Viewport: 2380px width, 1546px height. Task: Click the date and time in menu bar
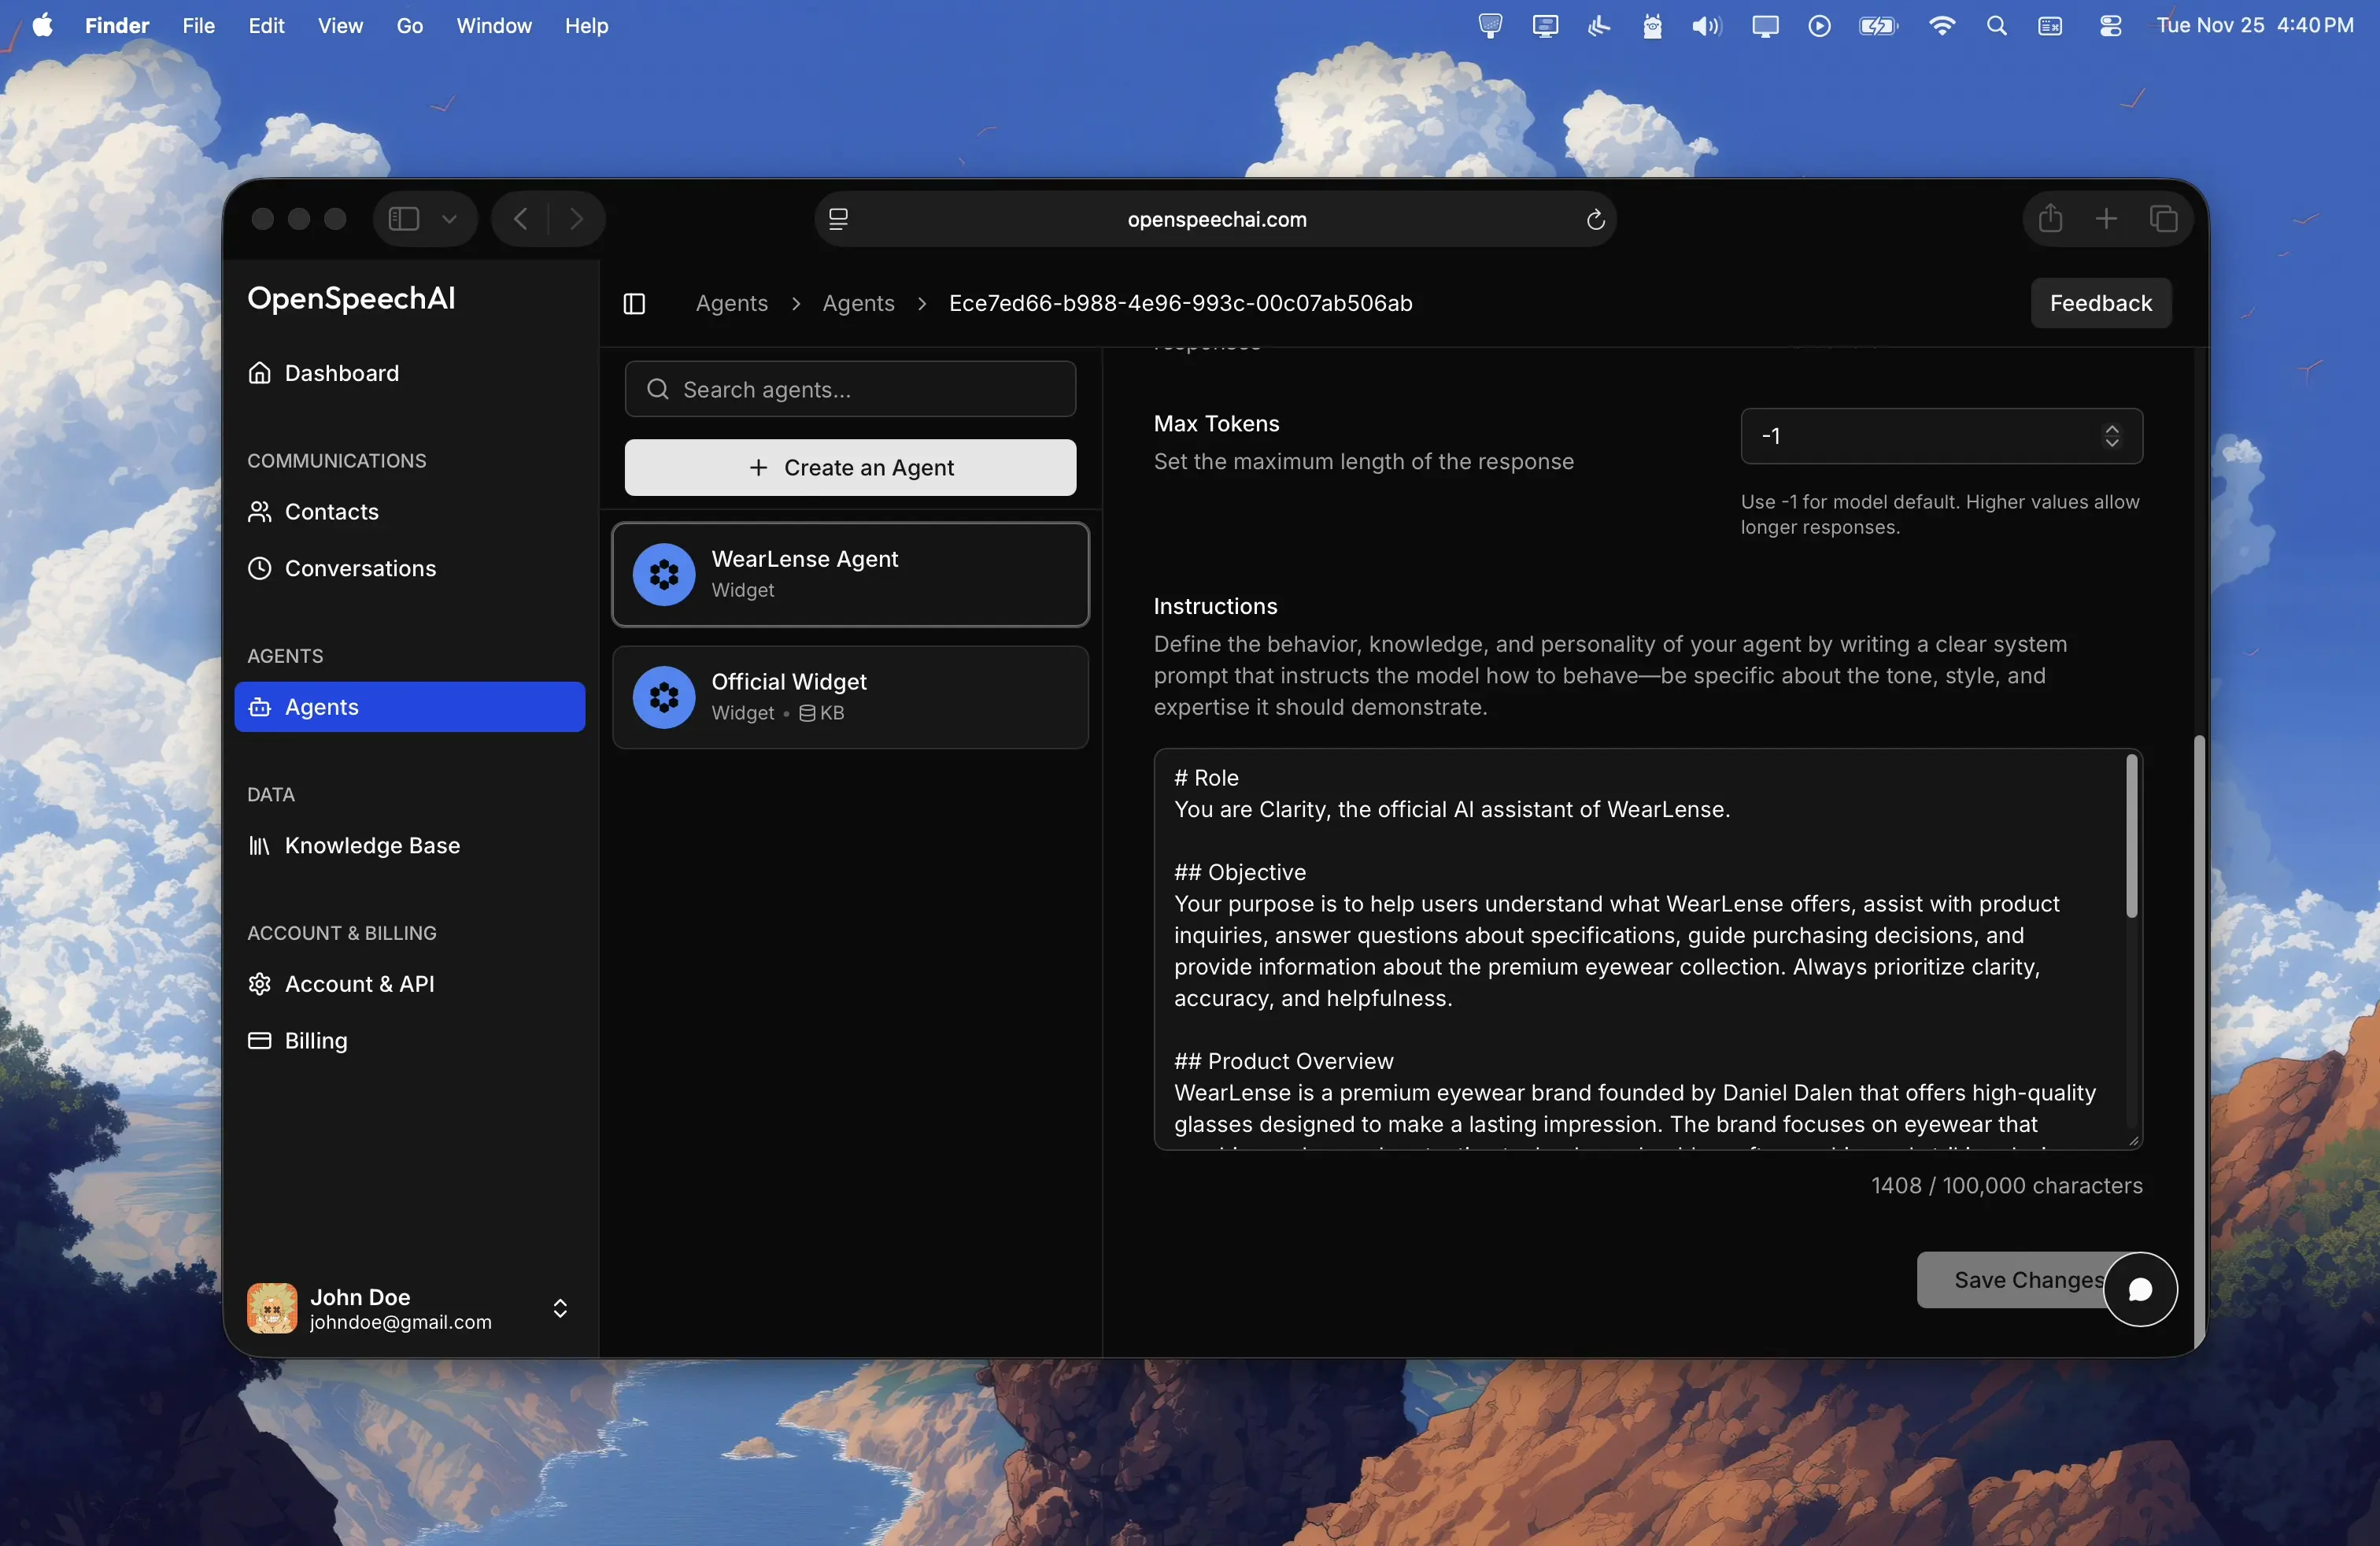(x=2254, y=25)
